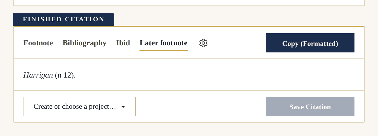378x136 pixels.
Task: Click the gold underline beneath Later footnote
Action: click(164, 50)
